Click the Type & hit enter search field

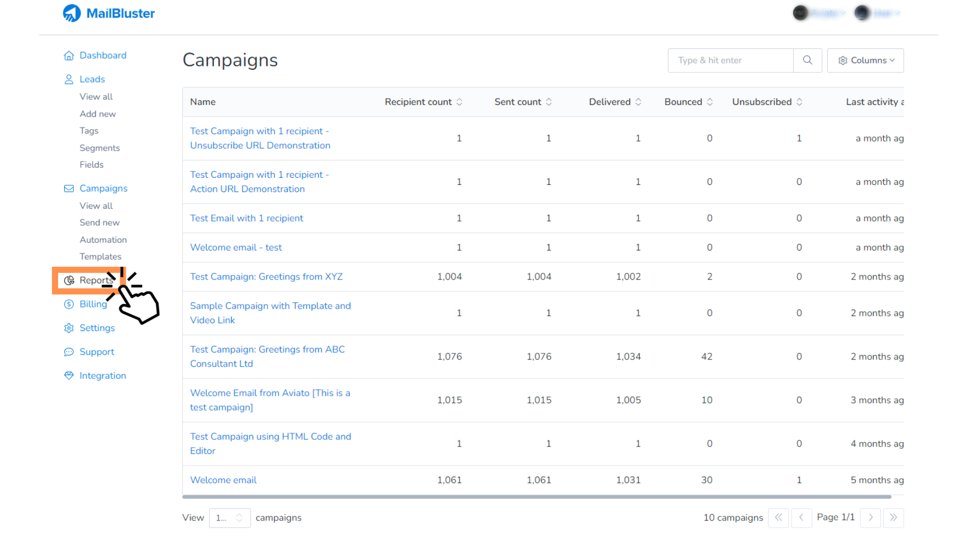pyautogui.click(x=731, y=60)
